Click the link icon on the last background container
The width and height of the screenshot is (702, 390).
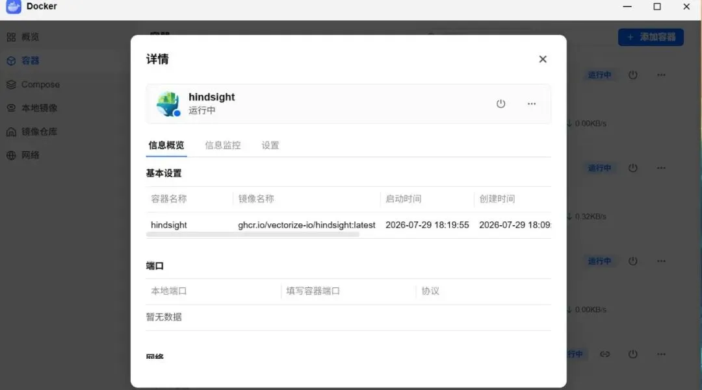(605, 354)
